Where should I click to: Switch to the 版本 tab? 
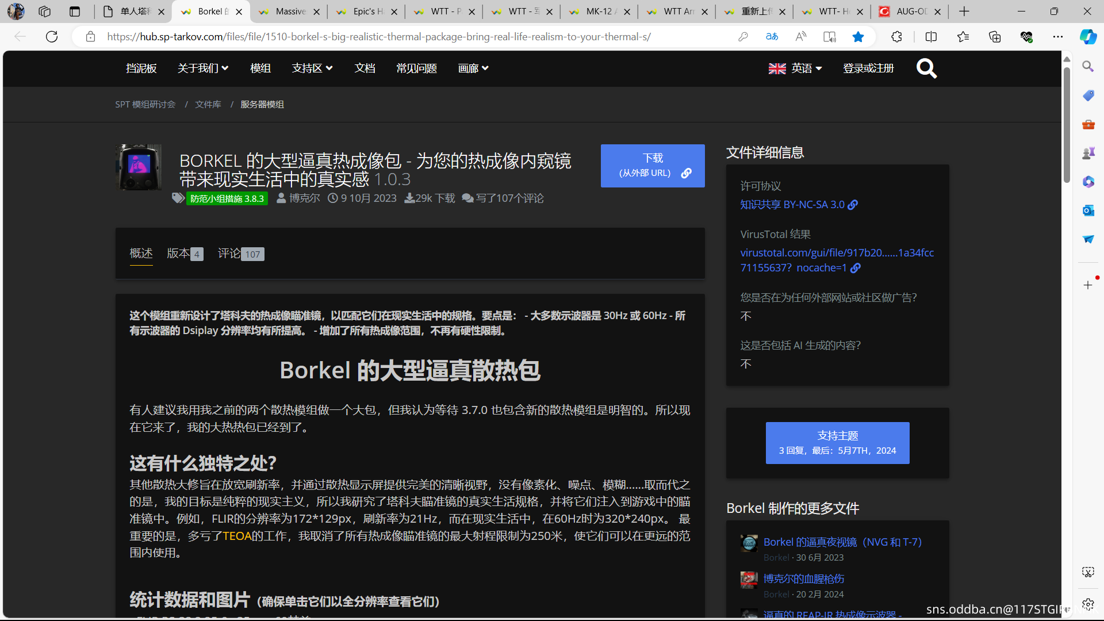tap(179, 254)
